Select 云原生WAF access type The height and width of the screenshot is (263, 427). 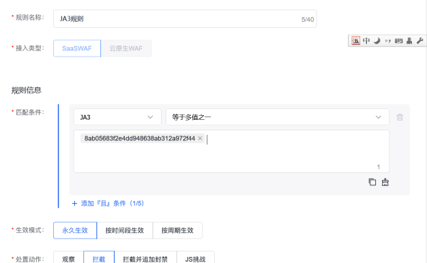pyautogui.click(x=126, y=48)
